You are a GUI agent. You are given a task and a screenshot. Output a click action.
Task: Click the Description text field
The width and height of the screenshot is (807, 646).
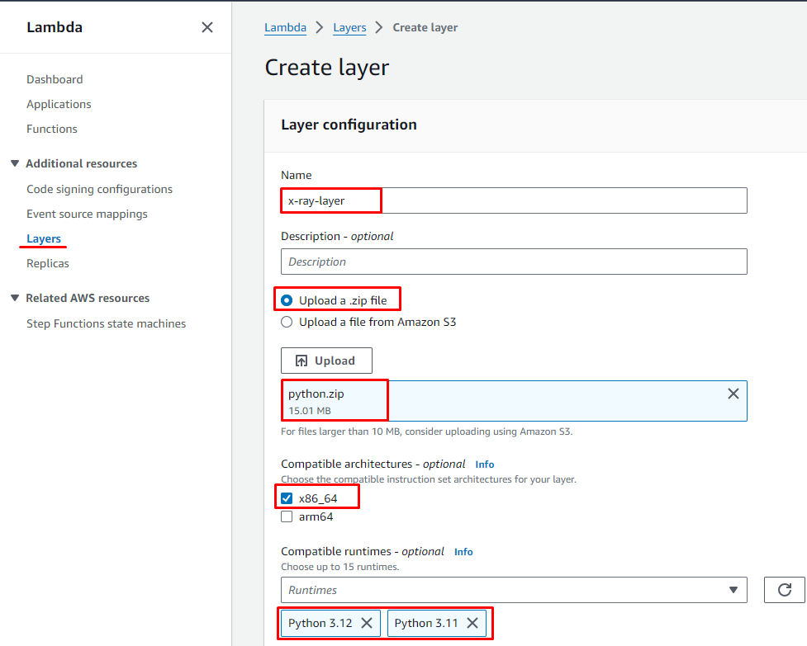pos(513,262)
